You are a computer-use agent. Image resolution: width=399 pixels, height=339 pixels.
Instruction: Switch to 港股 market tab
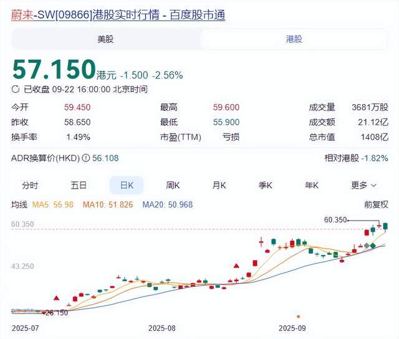click(294, 39)
